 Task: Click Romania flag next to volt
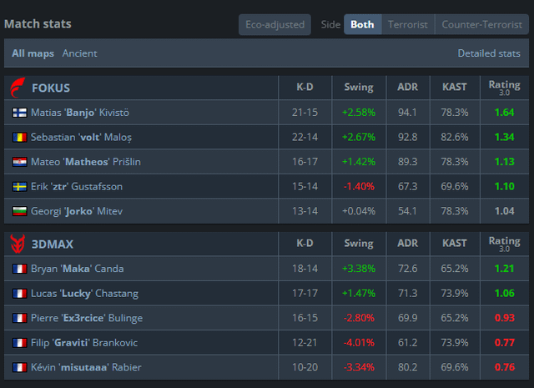point(19,137)
